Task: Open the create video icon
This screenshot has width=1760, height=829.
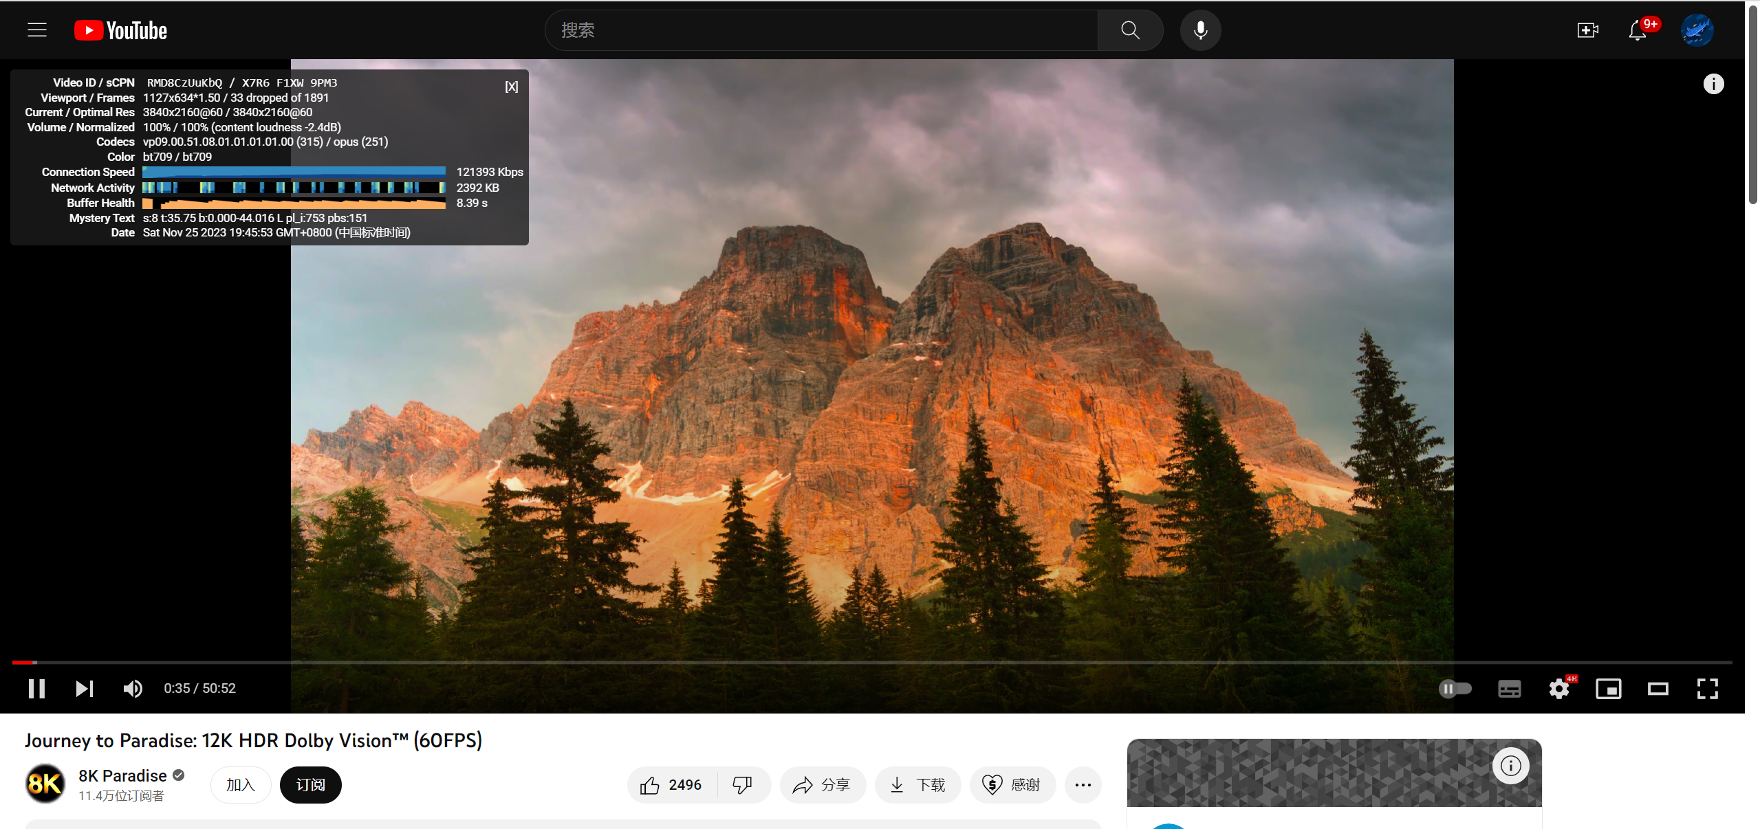Action: point(1587,30)
